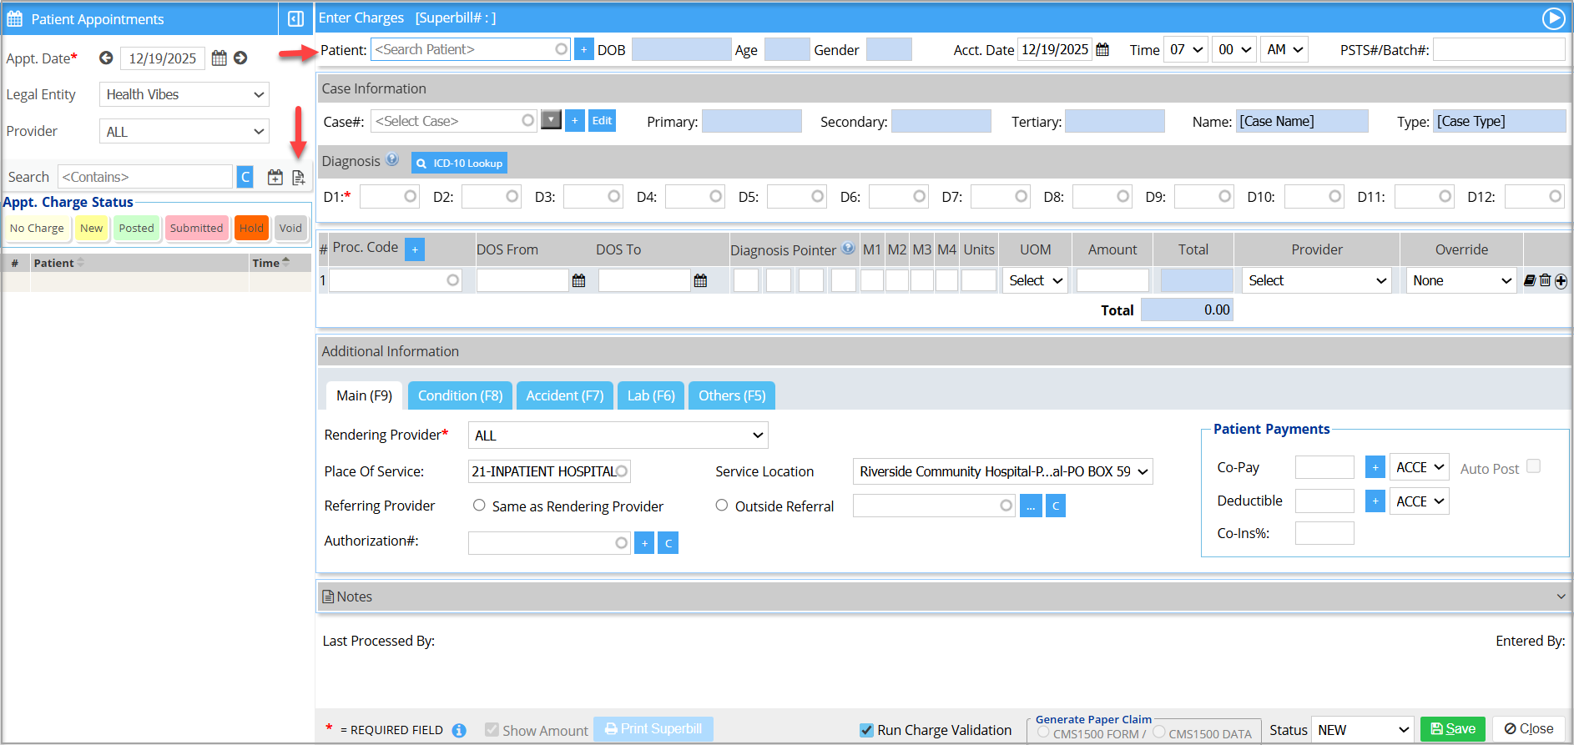
Task: Click the Search Patient input field
Action: 464,49
